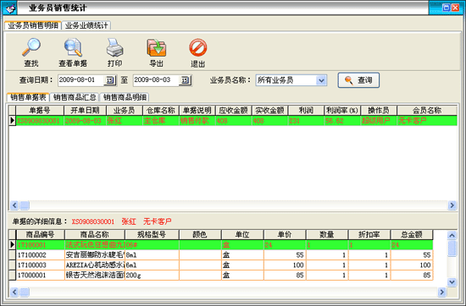Click the 折扣率 column header

(x=369, y=234)
